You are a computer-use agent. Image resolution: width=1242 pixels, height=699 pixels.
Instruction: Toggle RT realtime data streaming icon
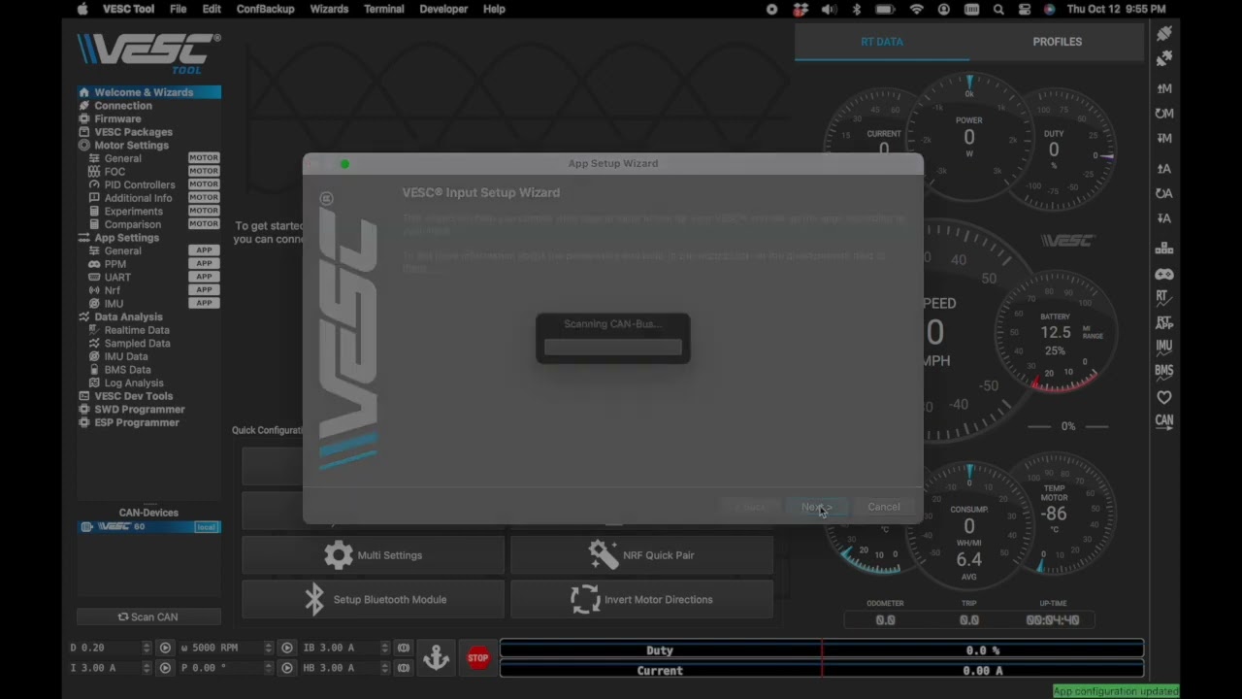tap(1164, 297)
